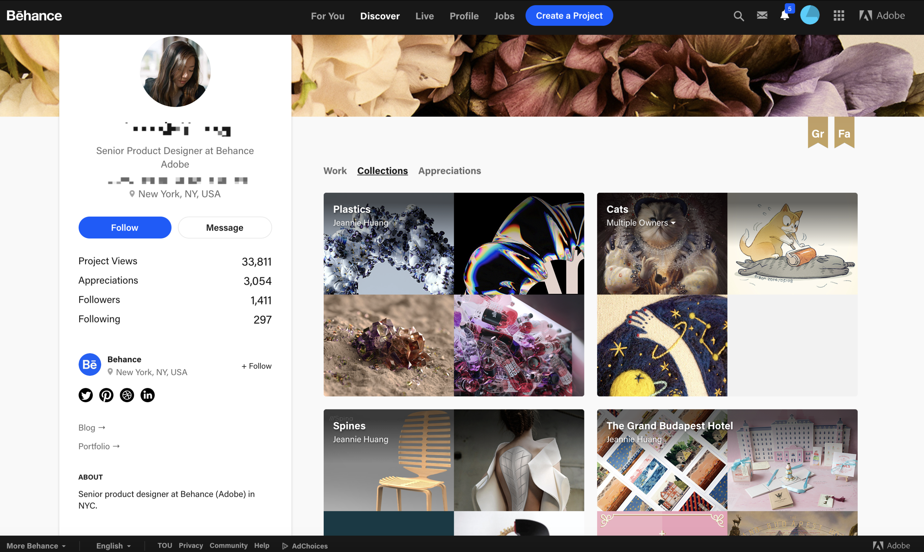924x552 pixels.
Task: Open the Portfolio link
Action: point(99,446)
